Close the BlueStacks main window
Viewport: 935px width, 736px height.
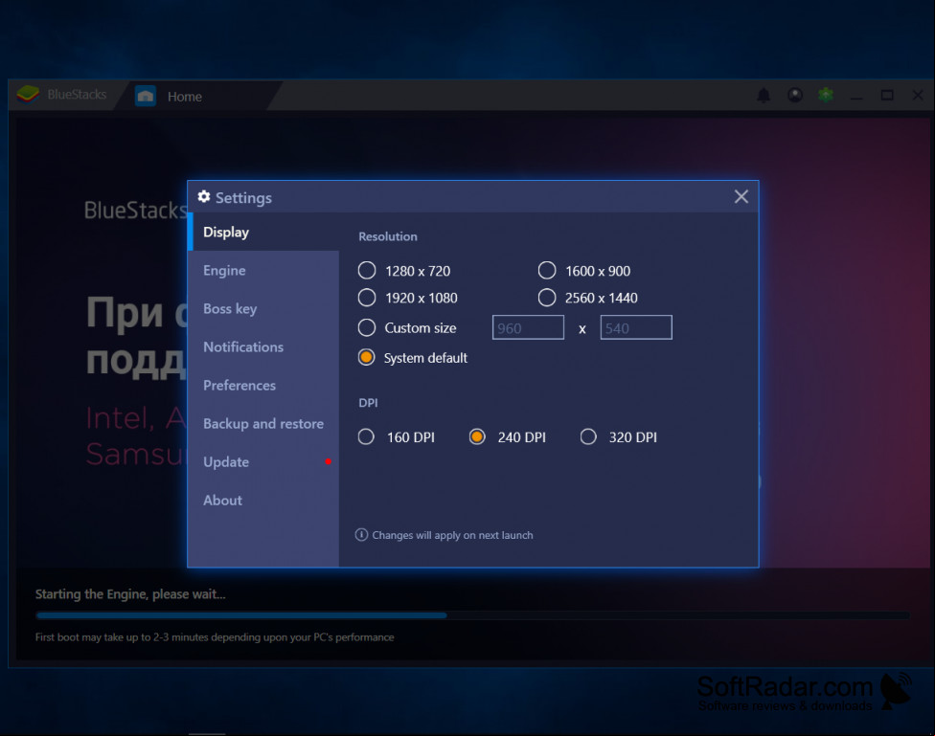tap(918, 96)
